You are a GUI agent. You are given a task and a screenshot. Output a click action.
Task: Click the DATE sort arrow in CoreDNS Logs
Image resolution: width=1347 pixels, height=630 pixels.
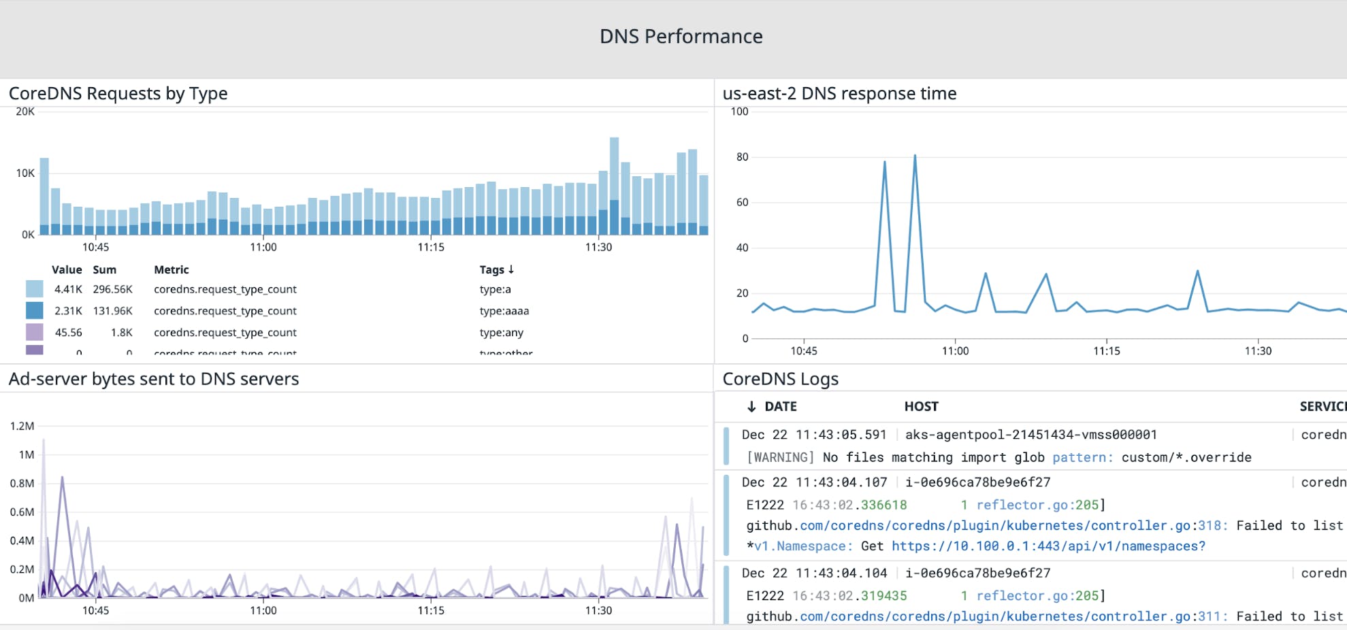click(751, 406)
